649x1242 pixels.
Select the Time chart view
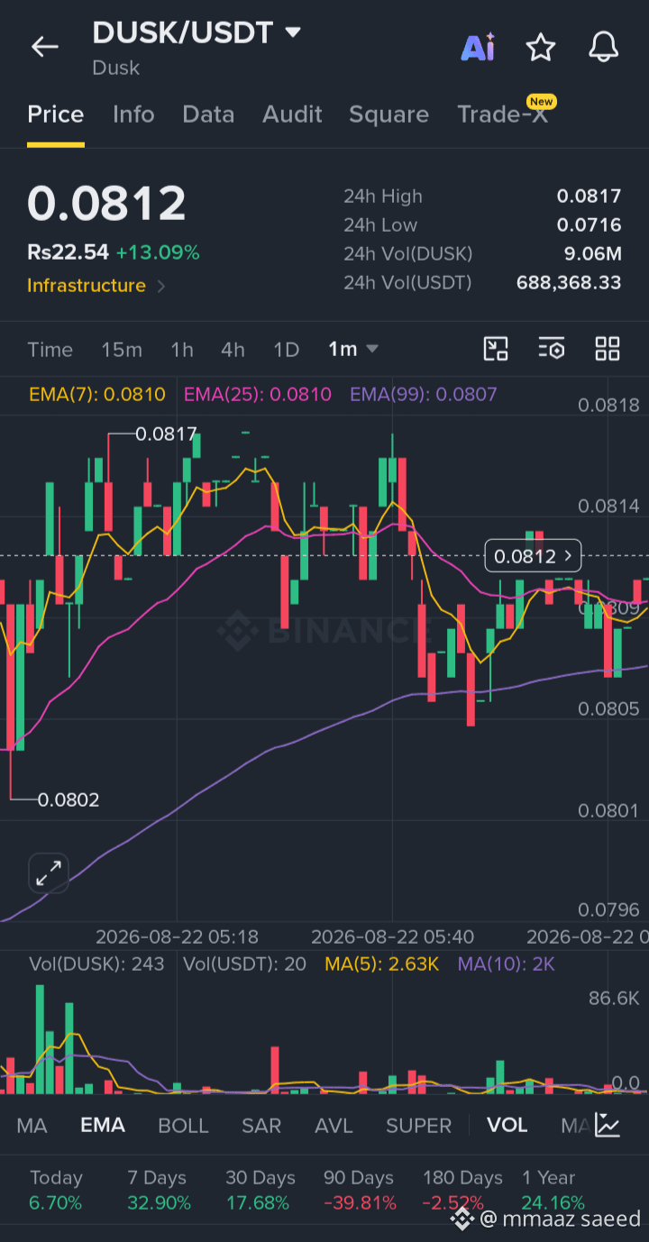pyautogui.click(x=50, y=350)
